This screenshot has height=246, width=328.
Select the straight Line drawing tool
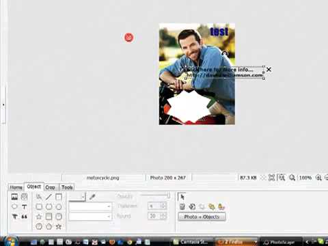[x=49, y=197]
